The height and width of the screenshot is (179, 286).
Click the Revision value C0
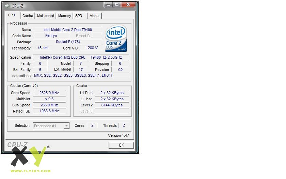(x=120, y=70)
